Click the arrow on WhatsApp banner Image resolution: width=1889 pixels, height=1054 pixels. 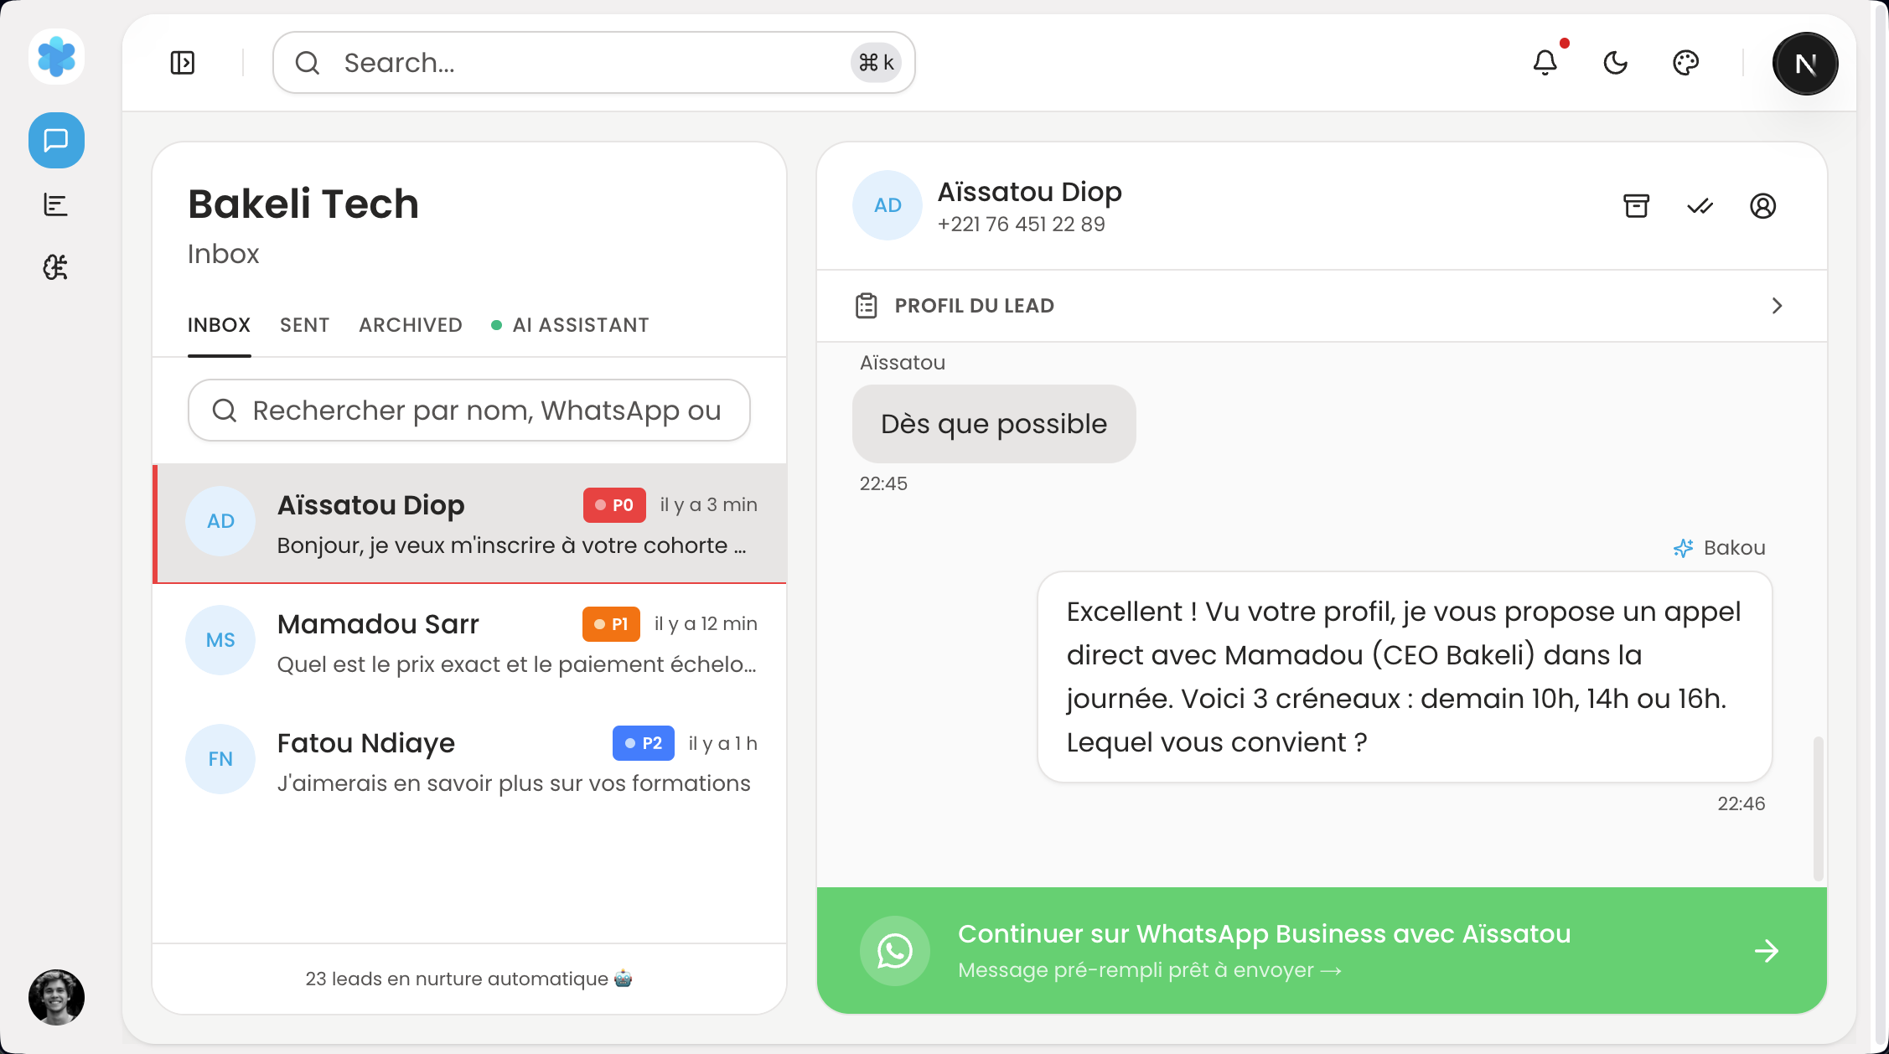coord(1767,951)
